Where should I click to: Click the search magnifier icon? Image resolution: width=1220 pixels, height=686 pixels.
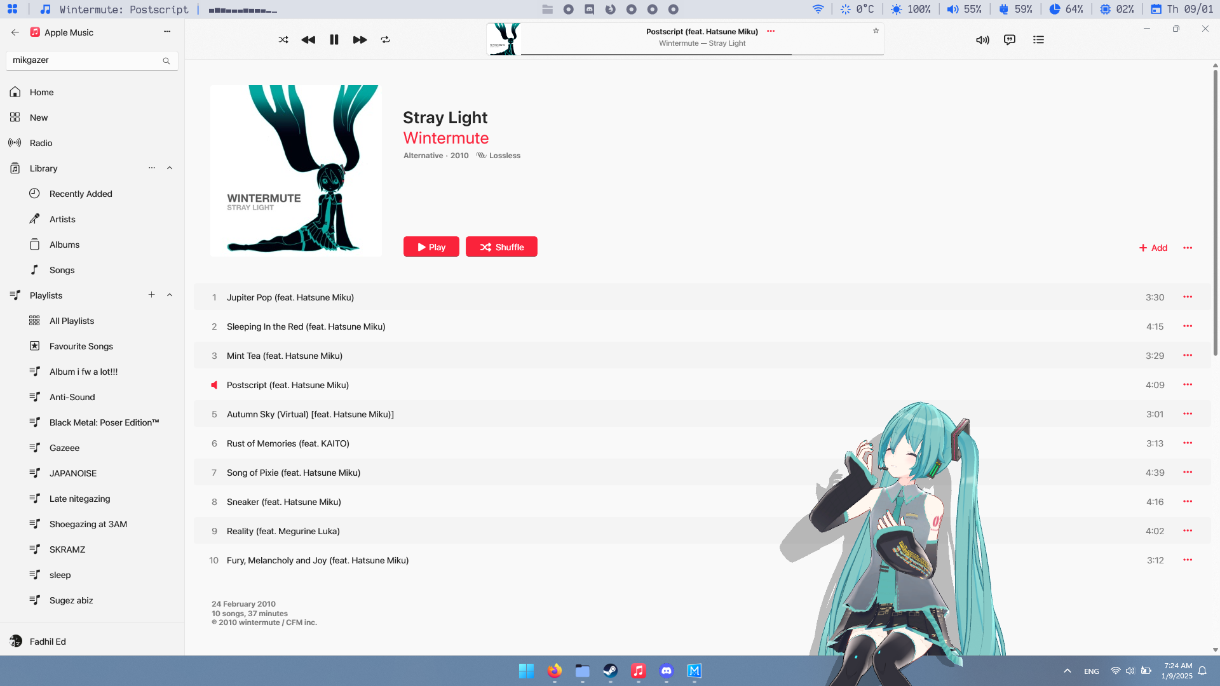click(166, 61)
